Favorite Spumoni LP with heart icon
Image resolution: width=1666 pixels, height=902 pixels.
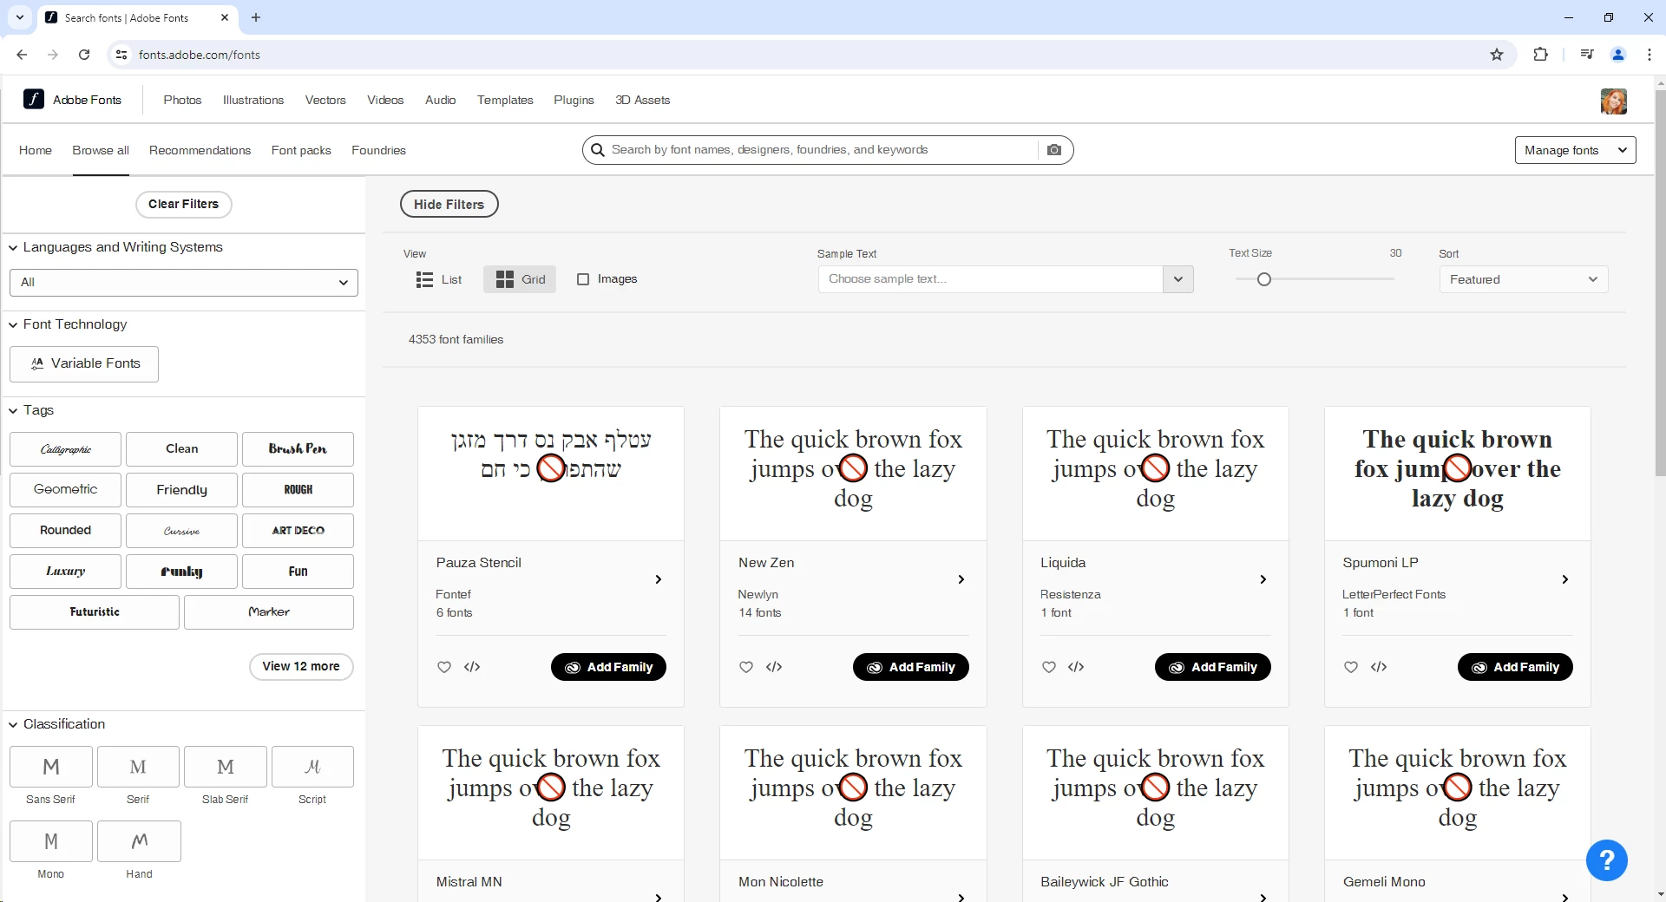point(1351,667)
